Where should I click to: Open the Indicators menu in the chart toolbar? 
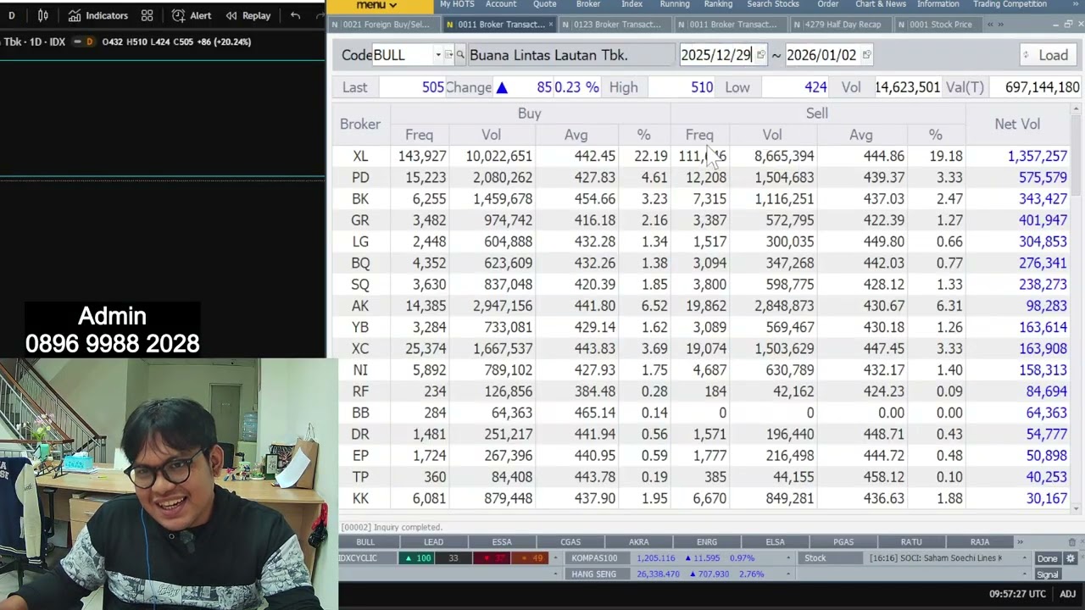tap(97, 15)
